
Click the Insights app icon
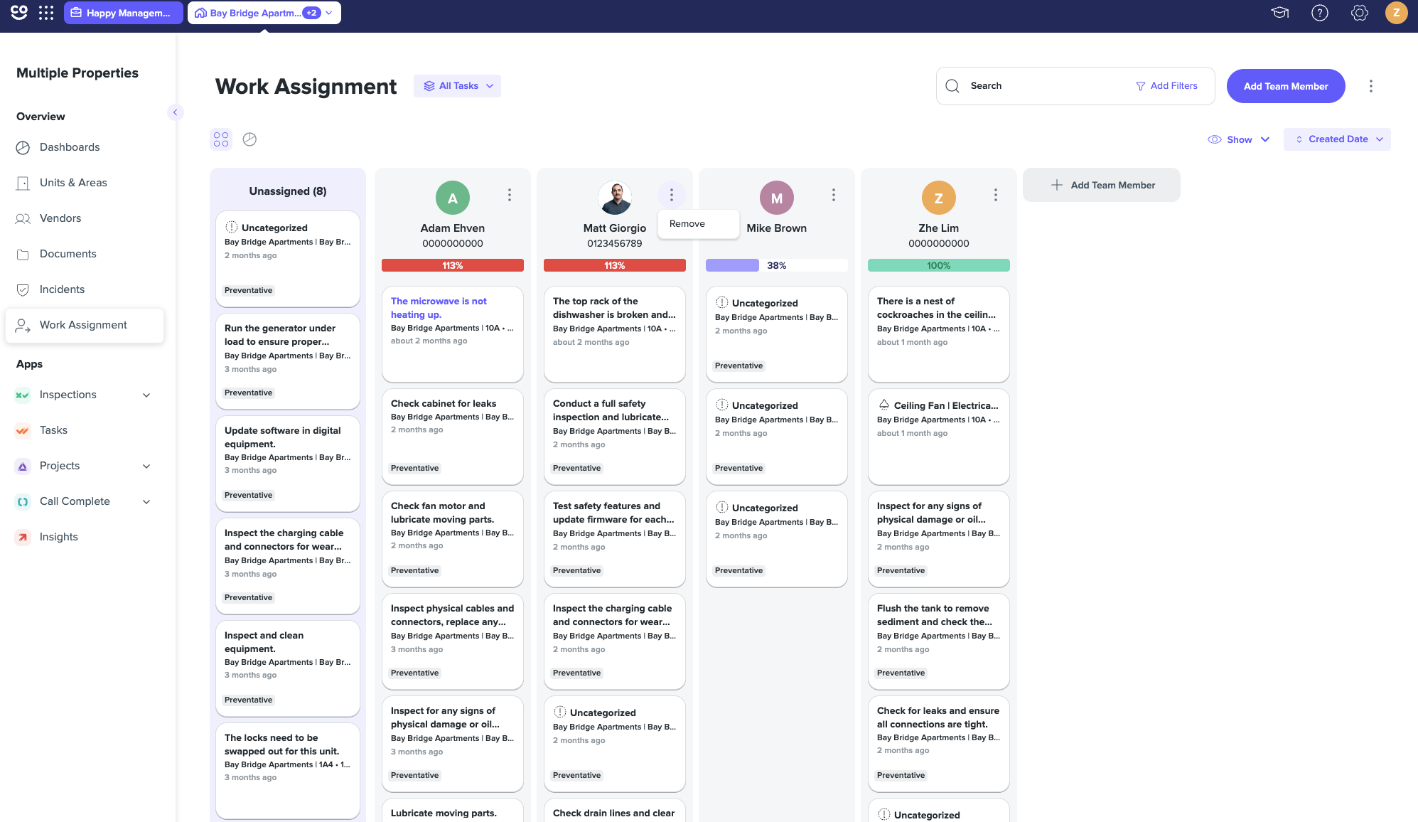[x=23, y=537]
